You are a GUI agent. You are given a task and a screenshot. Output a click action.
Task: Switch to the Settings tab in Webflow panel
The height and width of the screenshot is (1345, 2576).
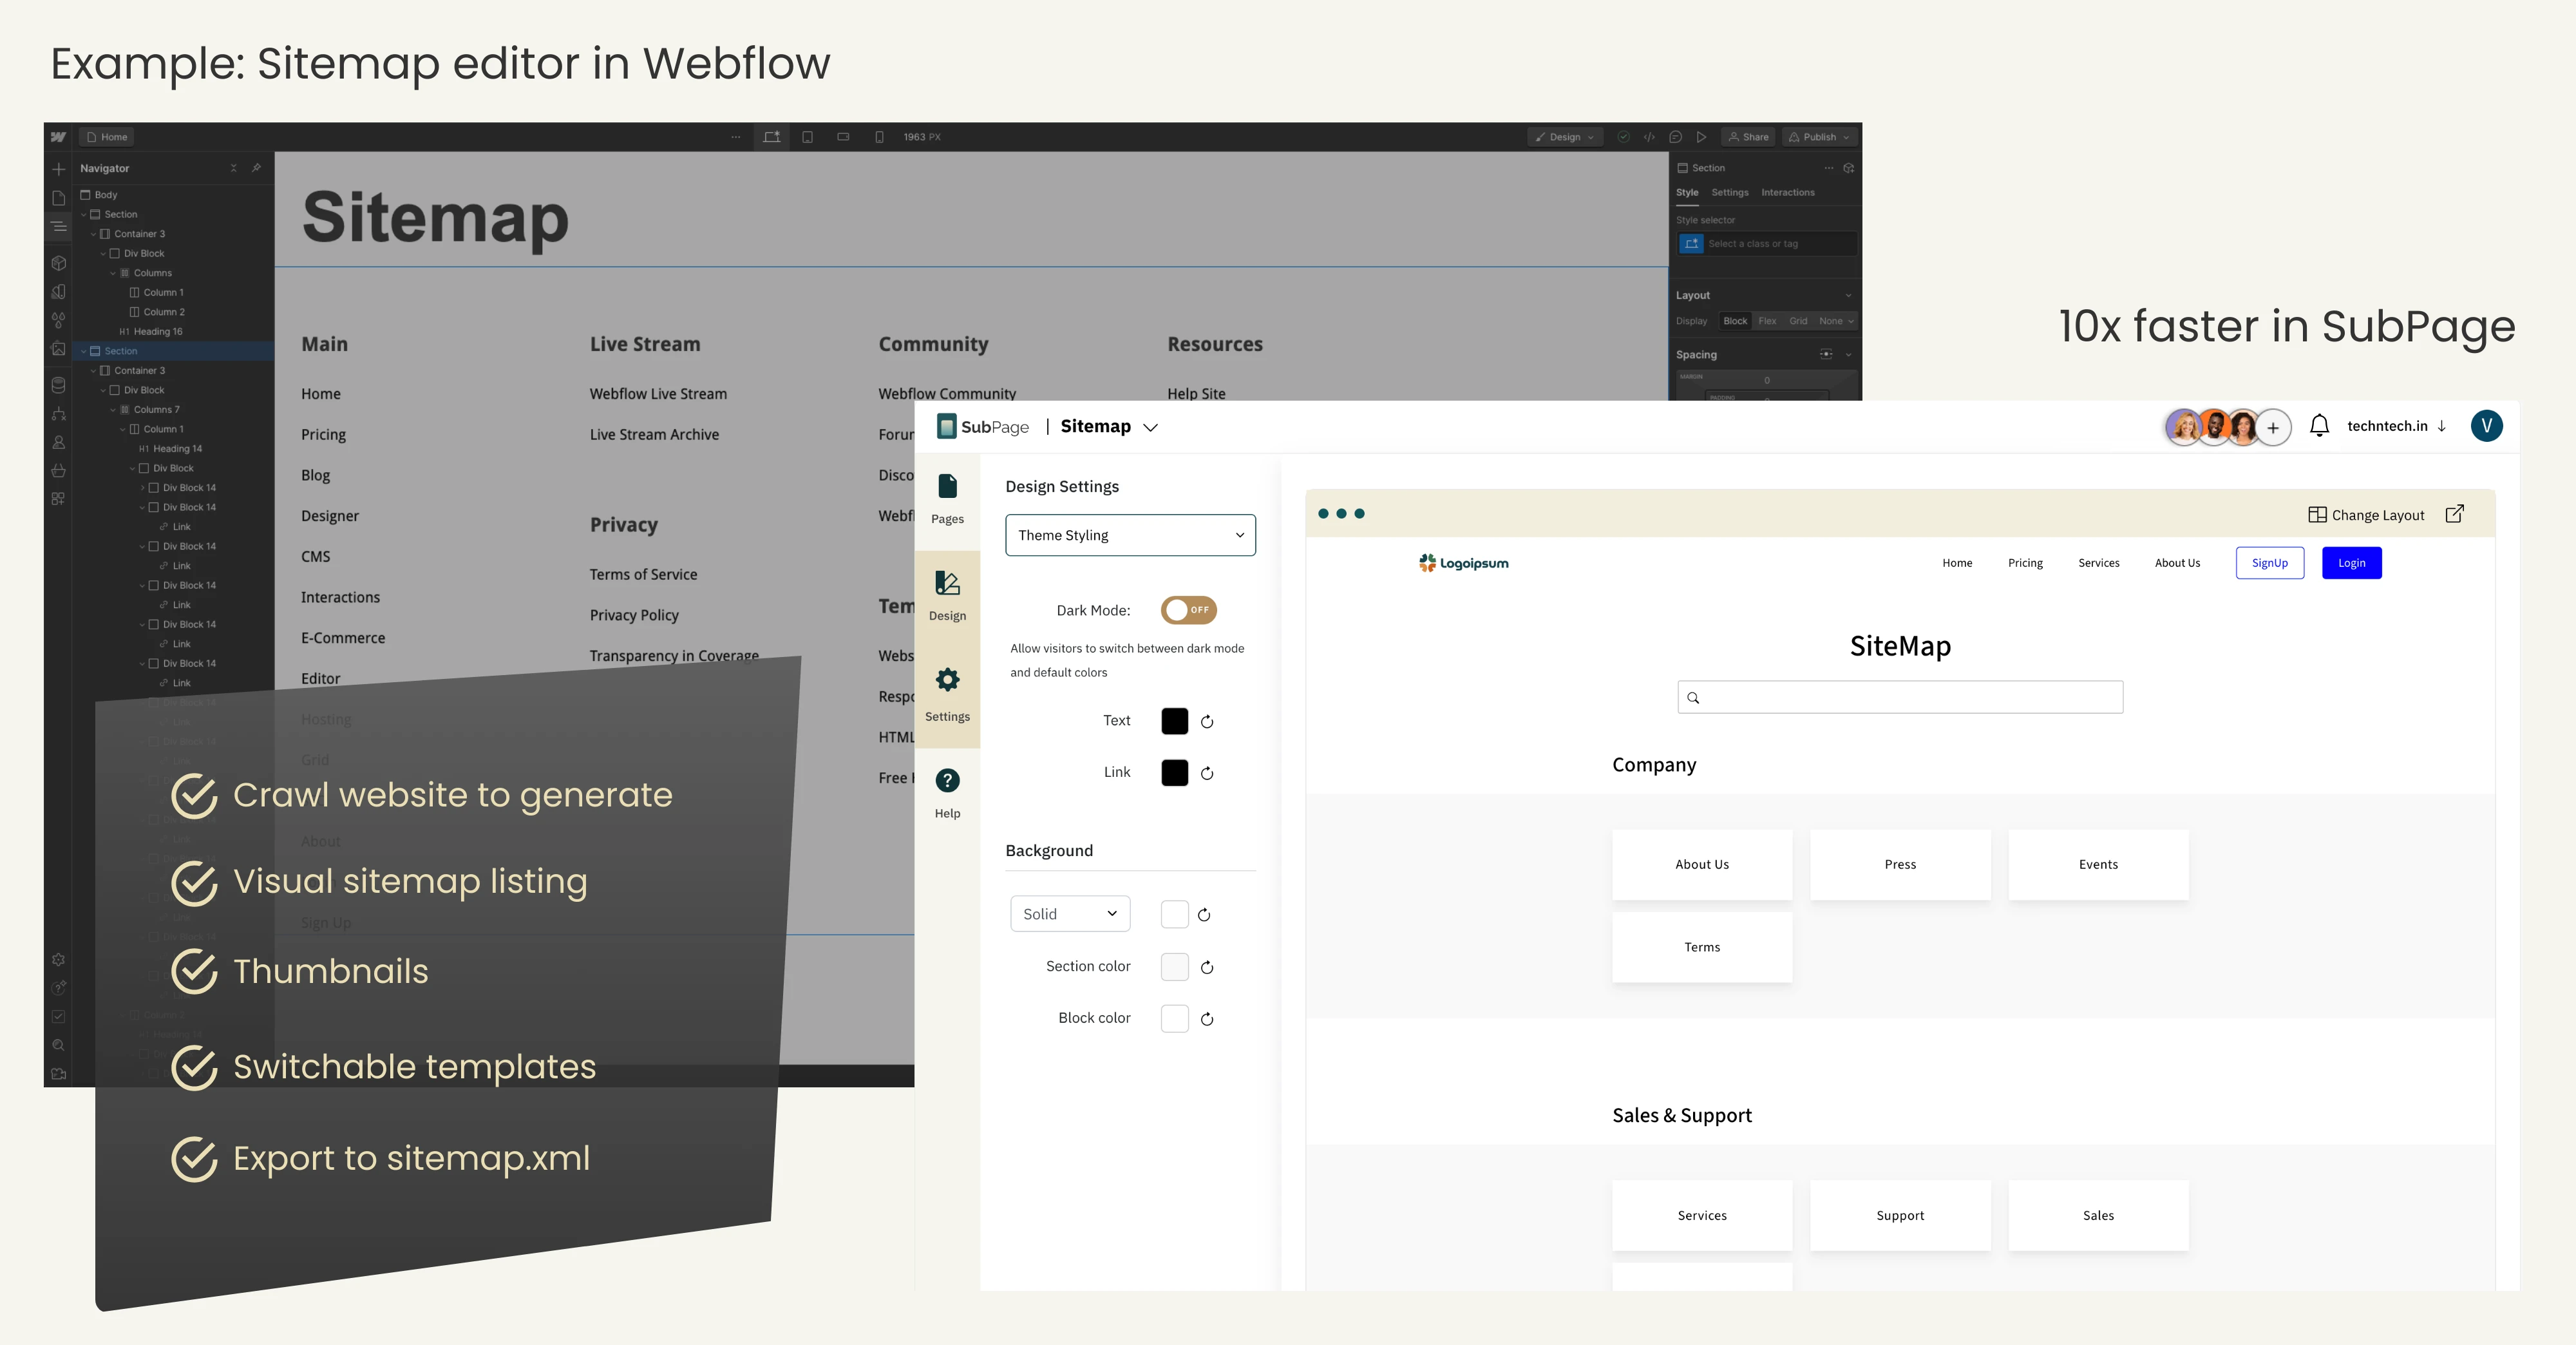1729,192
